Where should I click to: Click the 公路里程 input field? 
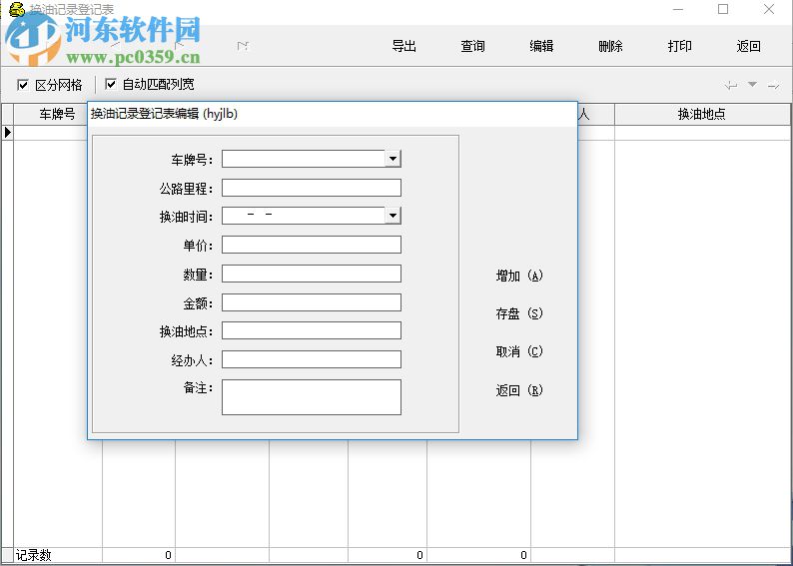[x=312, y=188]
